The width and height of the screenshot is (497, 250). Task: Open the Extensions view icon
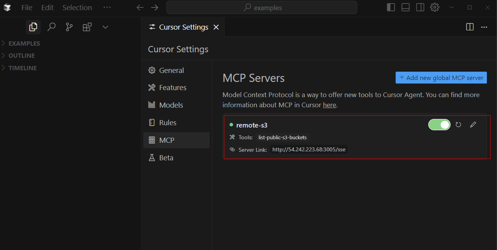click(87, 27)
